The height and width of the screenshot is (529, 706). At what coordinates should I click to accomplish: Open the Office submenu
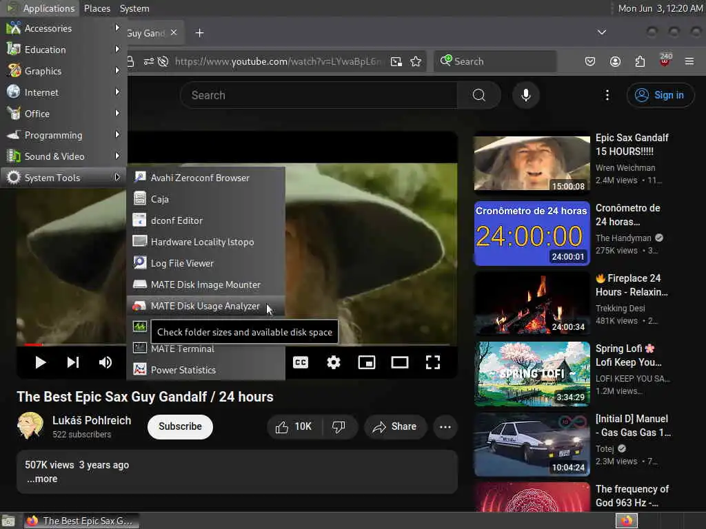tap(63, 114)
